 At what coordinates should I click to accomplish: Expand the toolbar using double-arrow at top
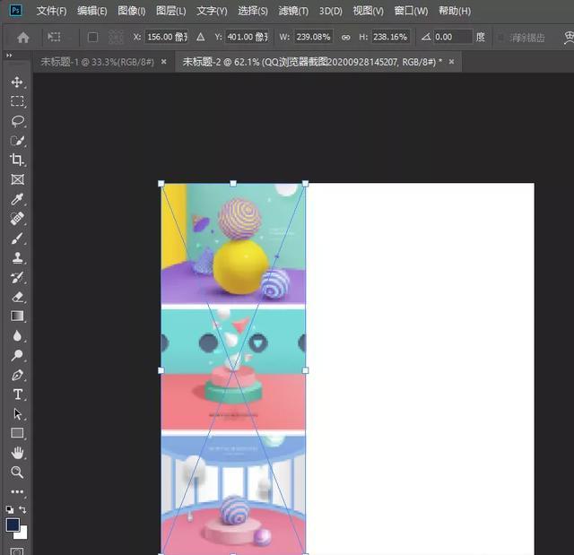9,56
